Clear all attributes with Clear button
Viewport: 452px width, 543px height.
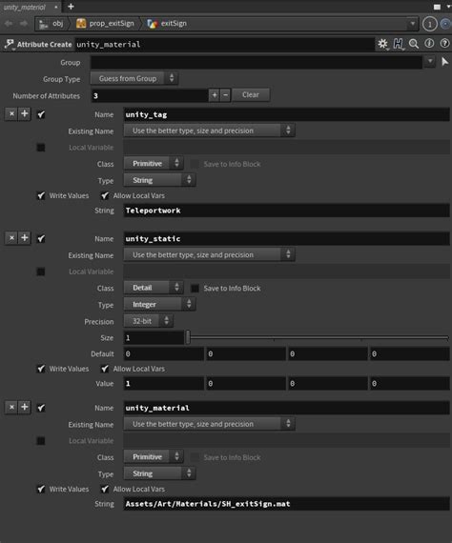251,94
